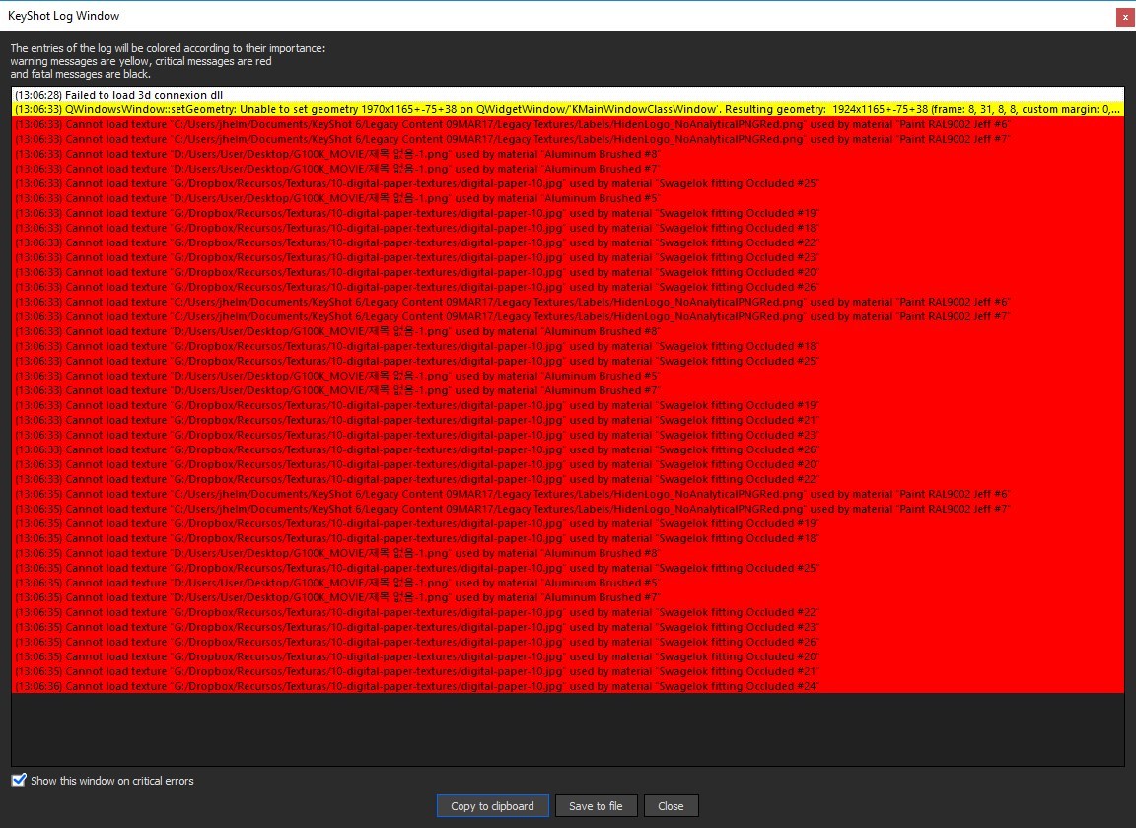Select the yellow QWindowsWindow::setGeometry warning entry
1136x828 pixels.
tap(568, 109)
